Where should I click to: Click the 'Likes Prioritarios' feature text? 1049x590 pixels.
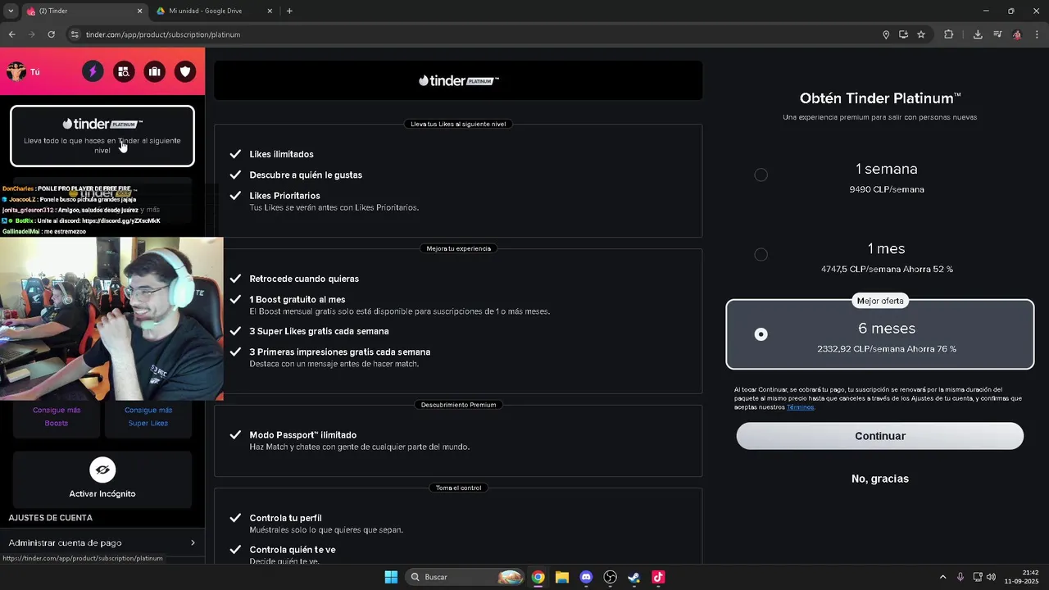[284, 196]
